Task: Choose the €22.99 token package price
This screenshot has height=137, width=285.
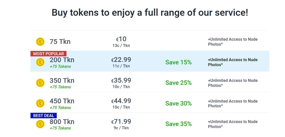Action: click(121, 60)
